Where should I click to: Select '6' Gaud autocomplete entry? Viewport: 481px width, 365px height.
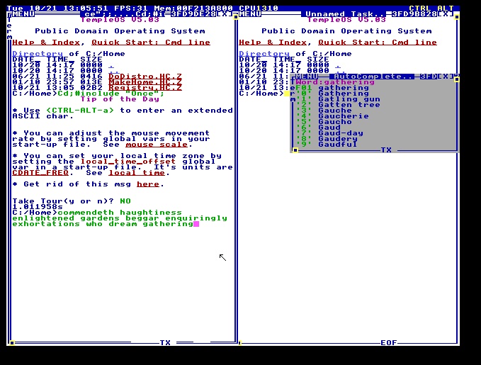tap(318, 128)
